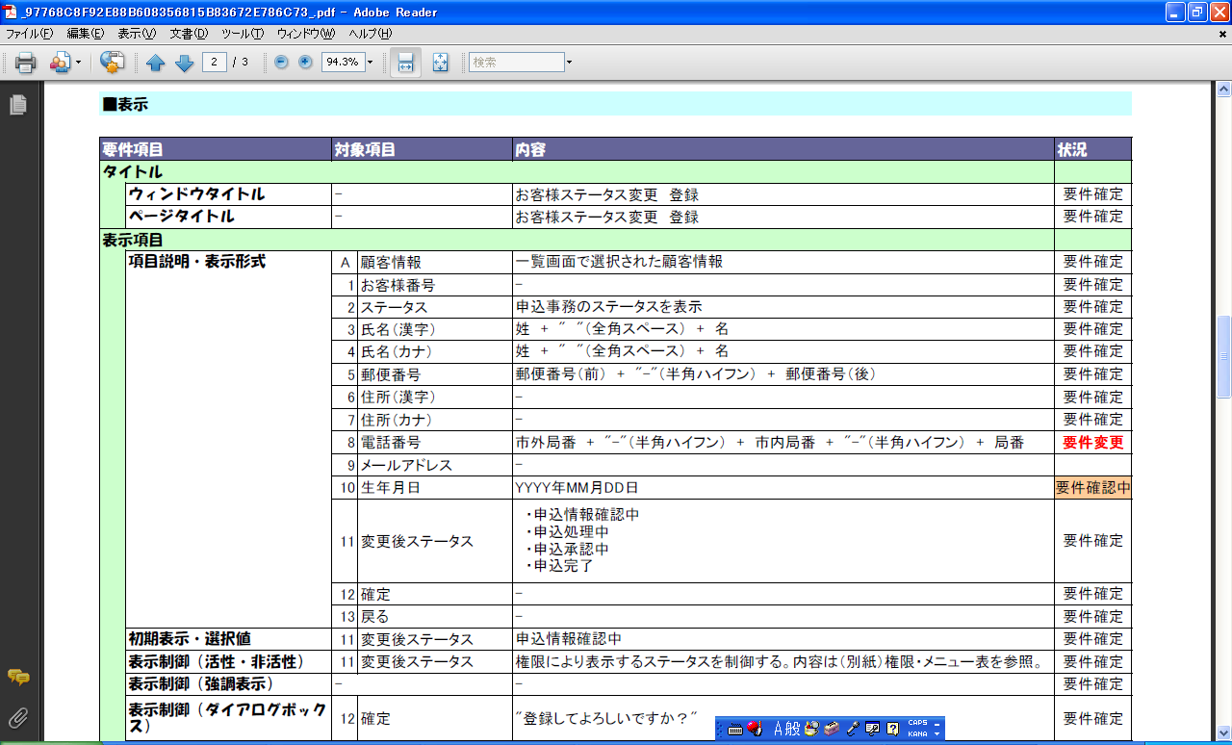Open the ウィンドウ(W) menu
This screenshot has width=1232, height=745.
click(306, 33)
